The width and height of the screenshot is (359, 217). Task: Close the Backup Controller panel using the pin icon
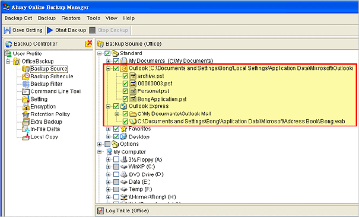[88, 43]
